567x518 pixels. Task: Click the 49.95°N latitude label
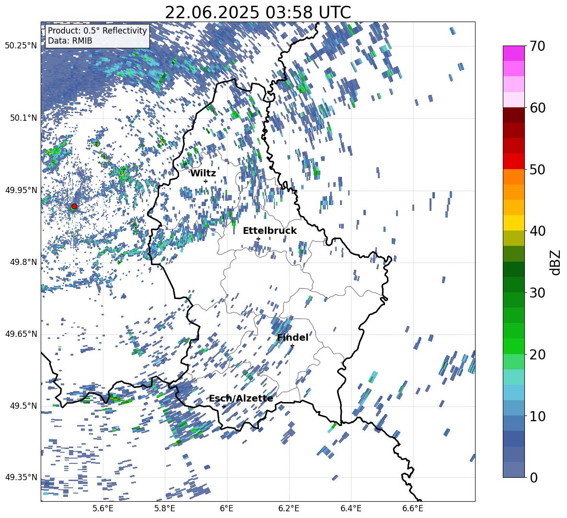[x=21, y=190]
